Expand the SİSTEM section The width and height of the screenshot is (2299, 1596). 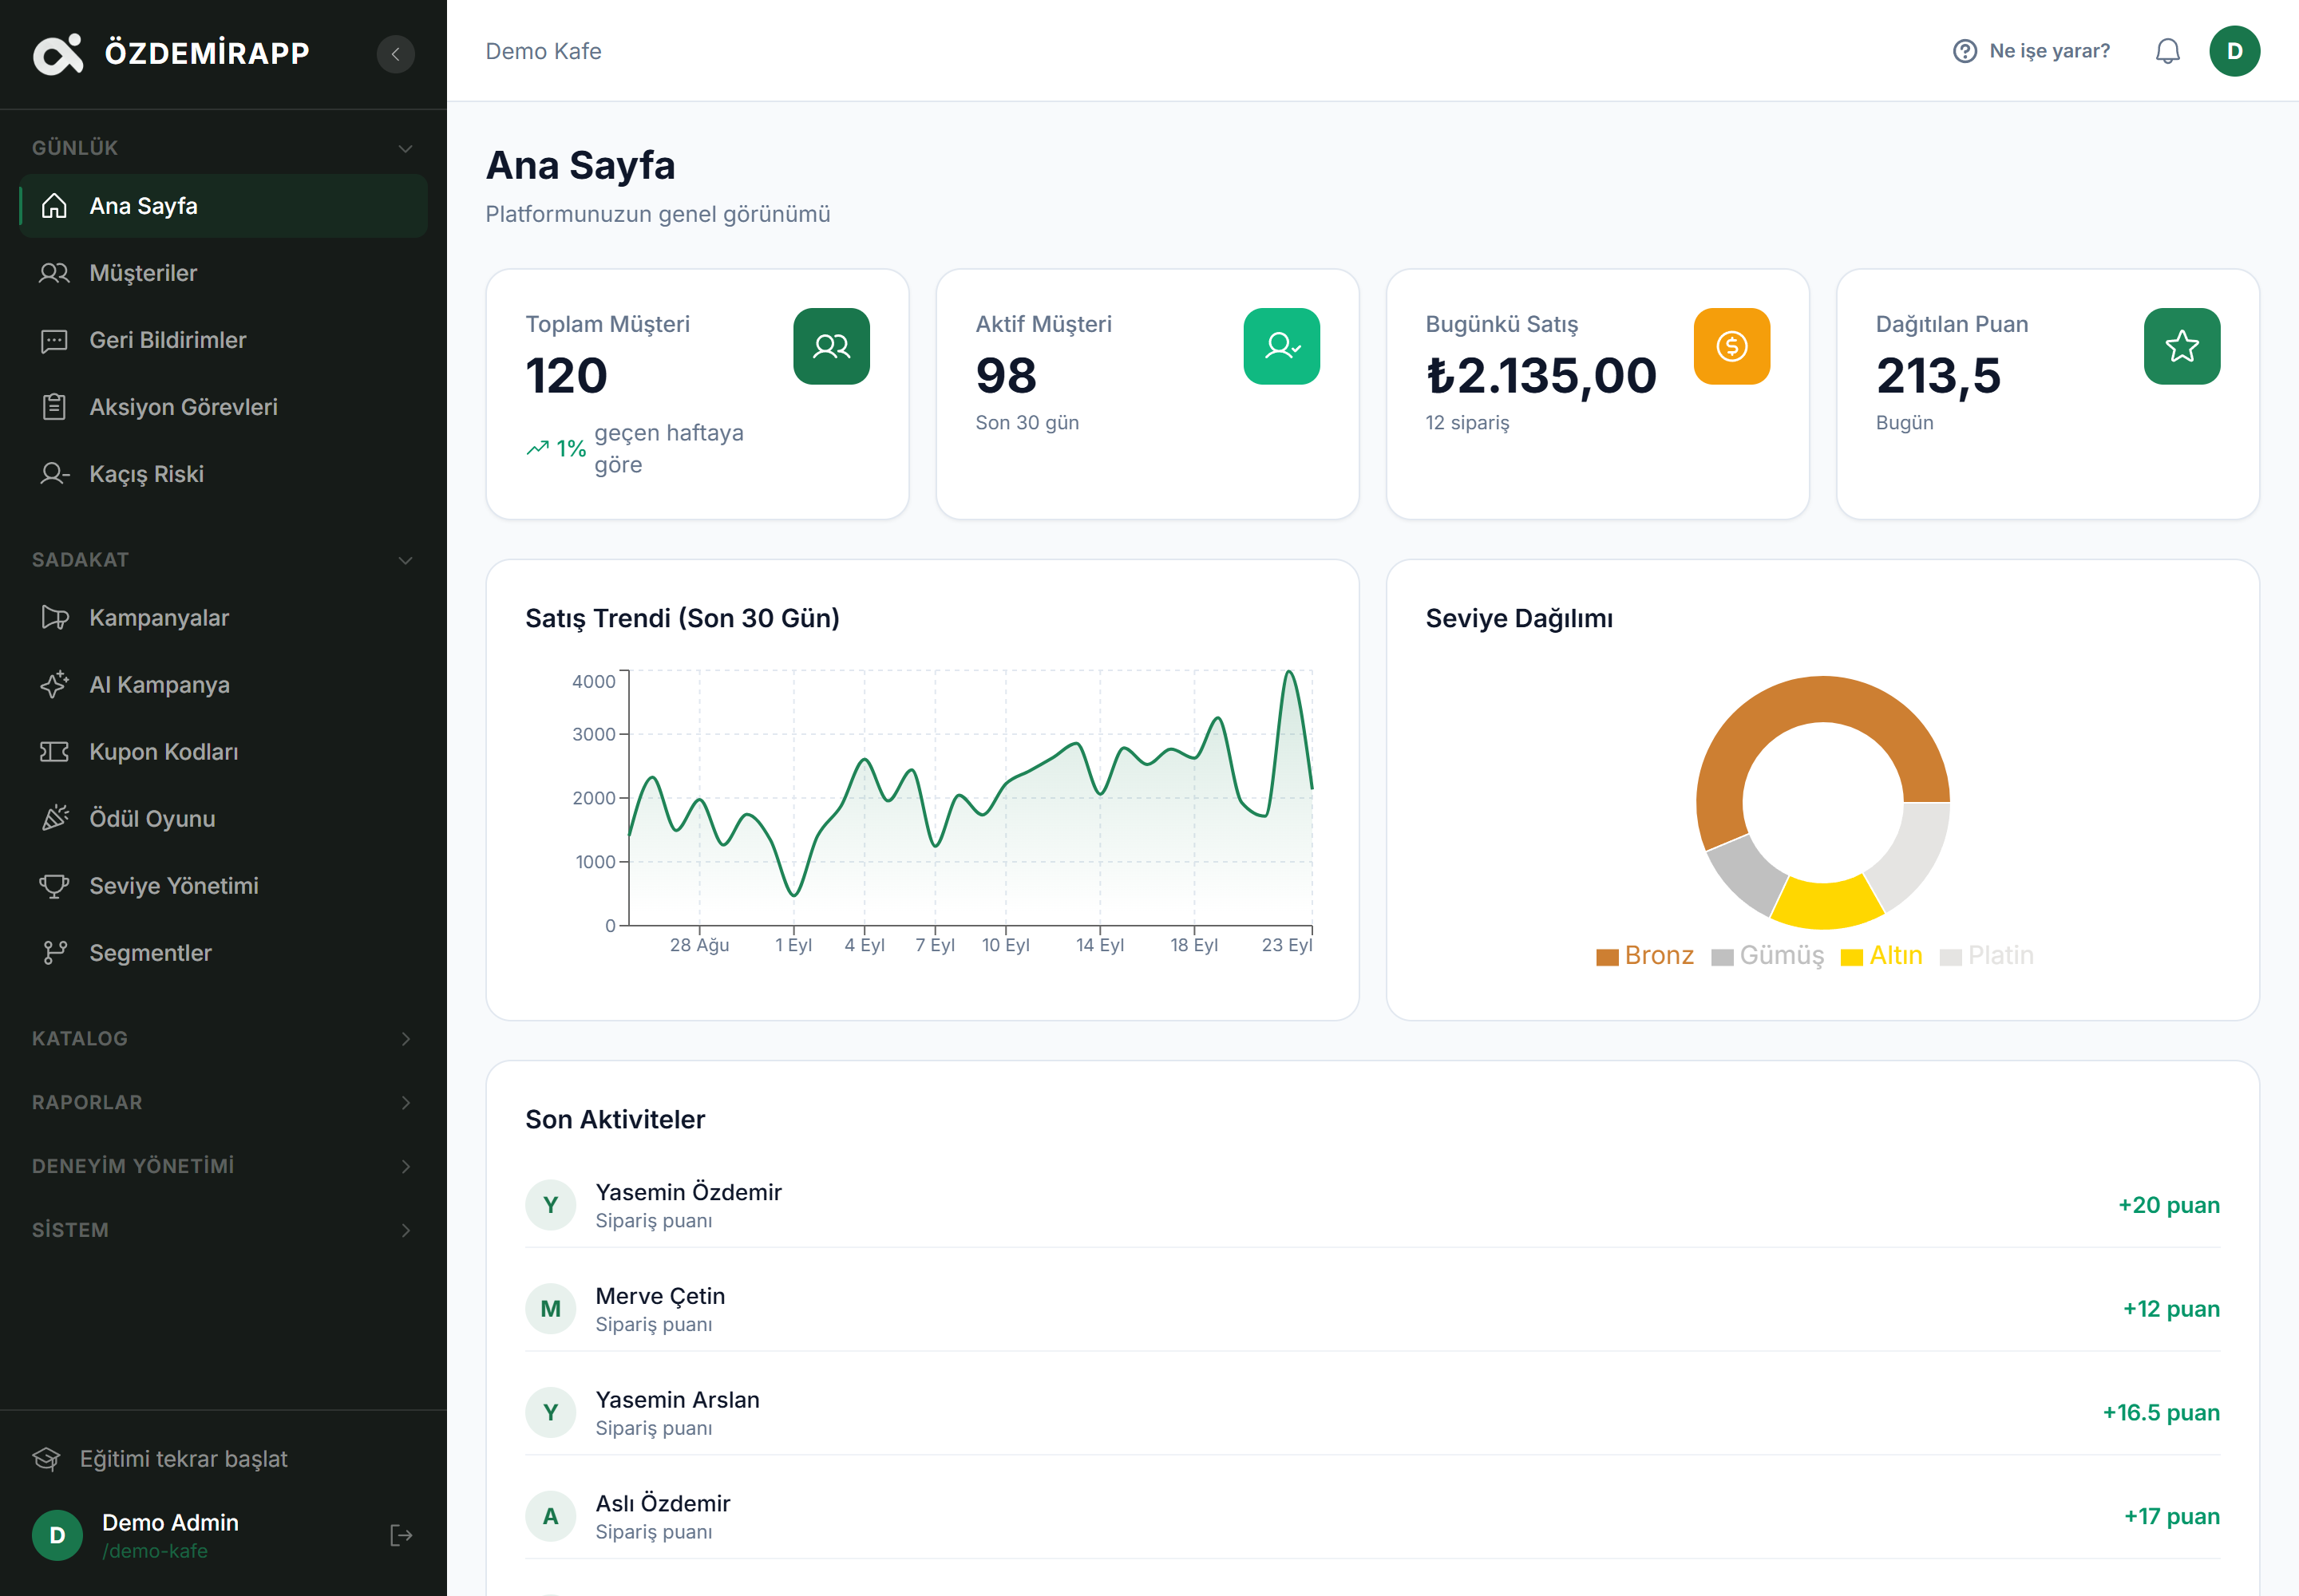223,1230
